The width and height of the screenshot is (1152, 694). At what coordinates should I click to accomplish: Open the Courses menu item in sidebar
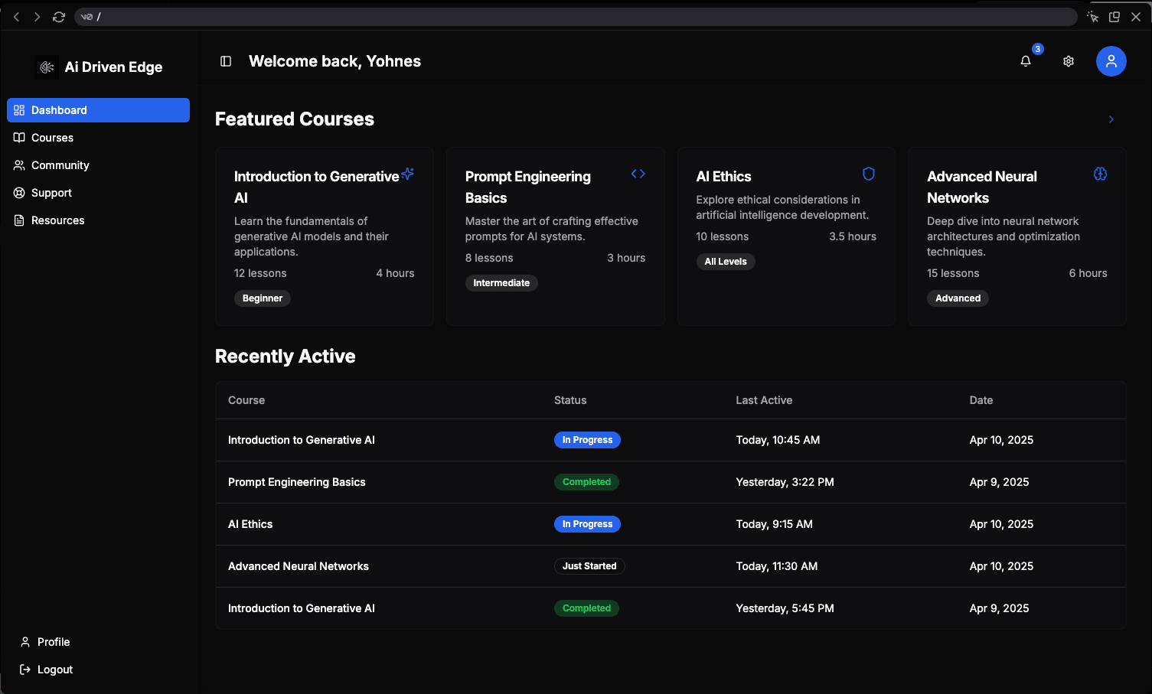[x=52, y=138]
